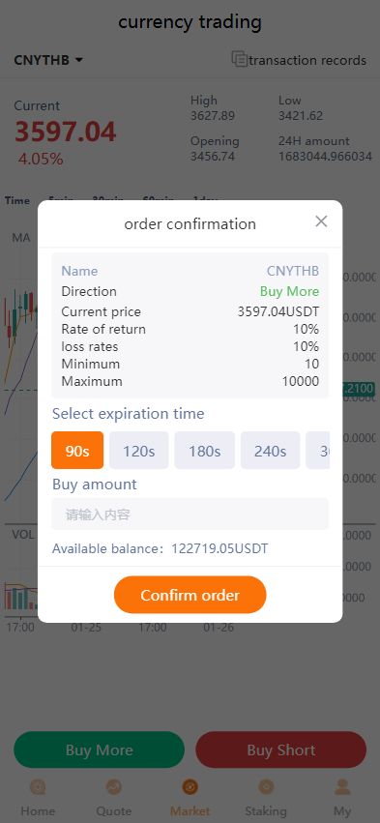This screenshot has width=380, height=823.
Task: Tap the Home icon in bottom navigation
Action: click(x=38, y=787)
